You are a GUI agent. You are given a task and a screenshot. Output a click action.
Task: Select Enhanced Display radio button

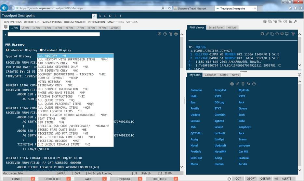point(7,50)
